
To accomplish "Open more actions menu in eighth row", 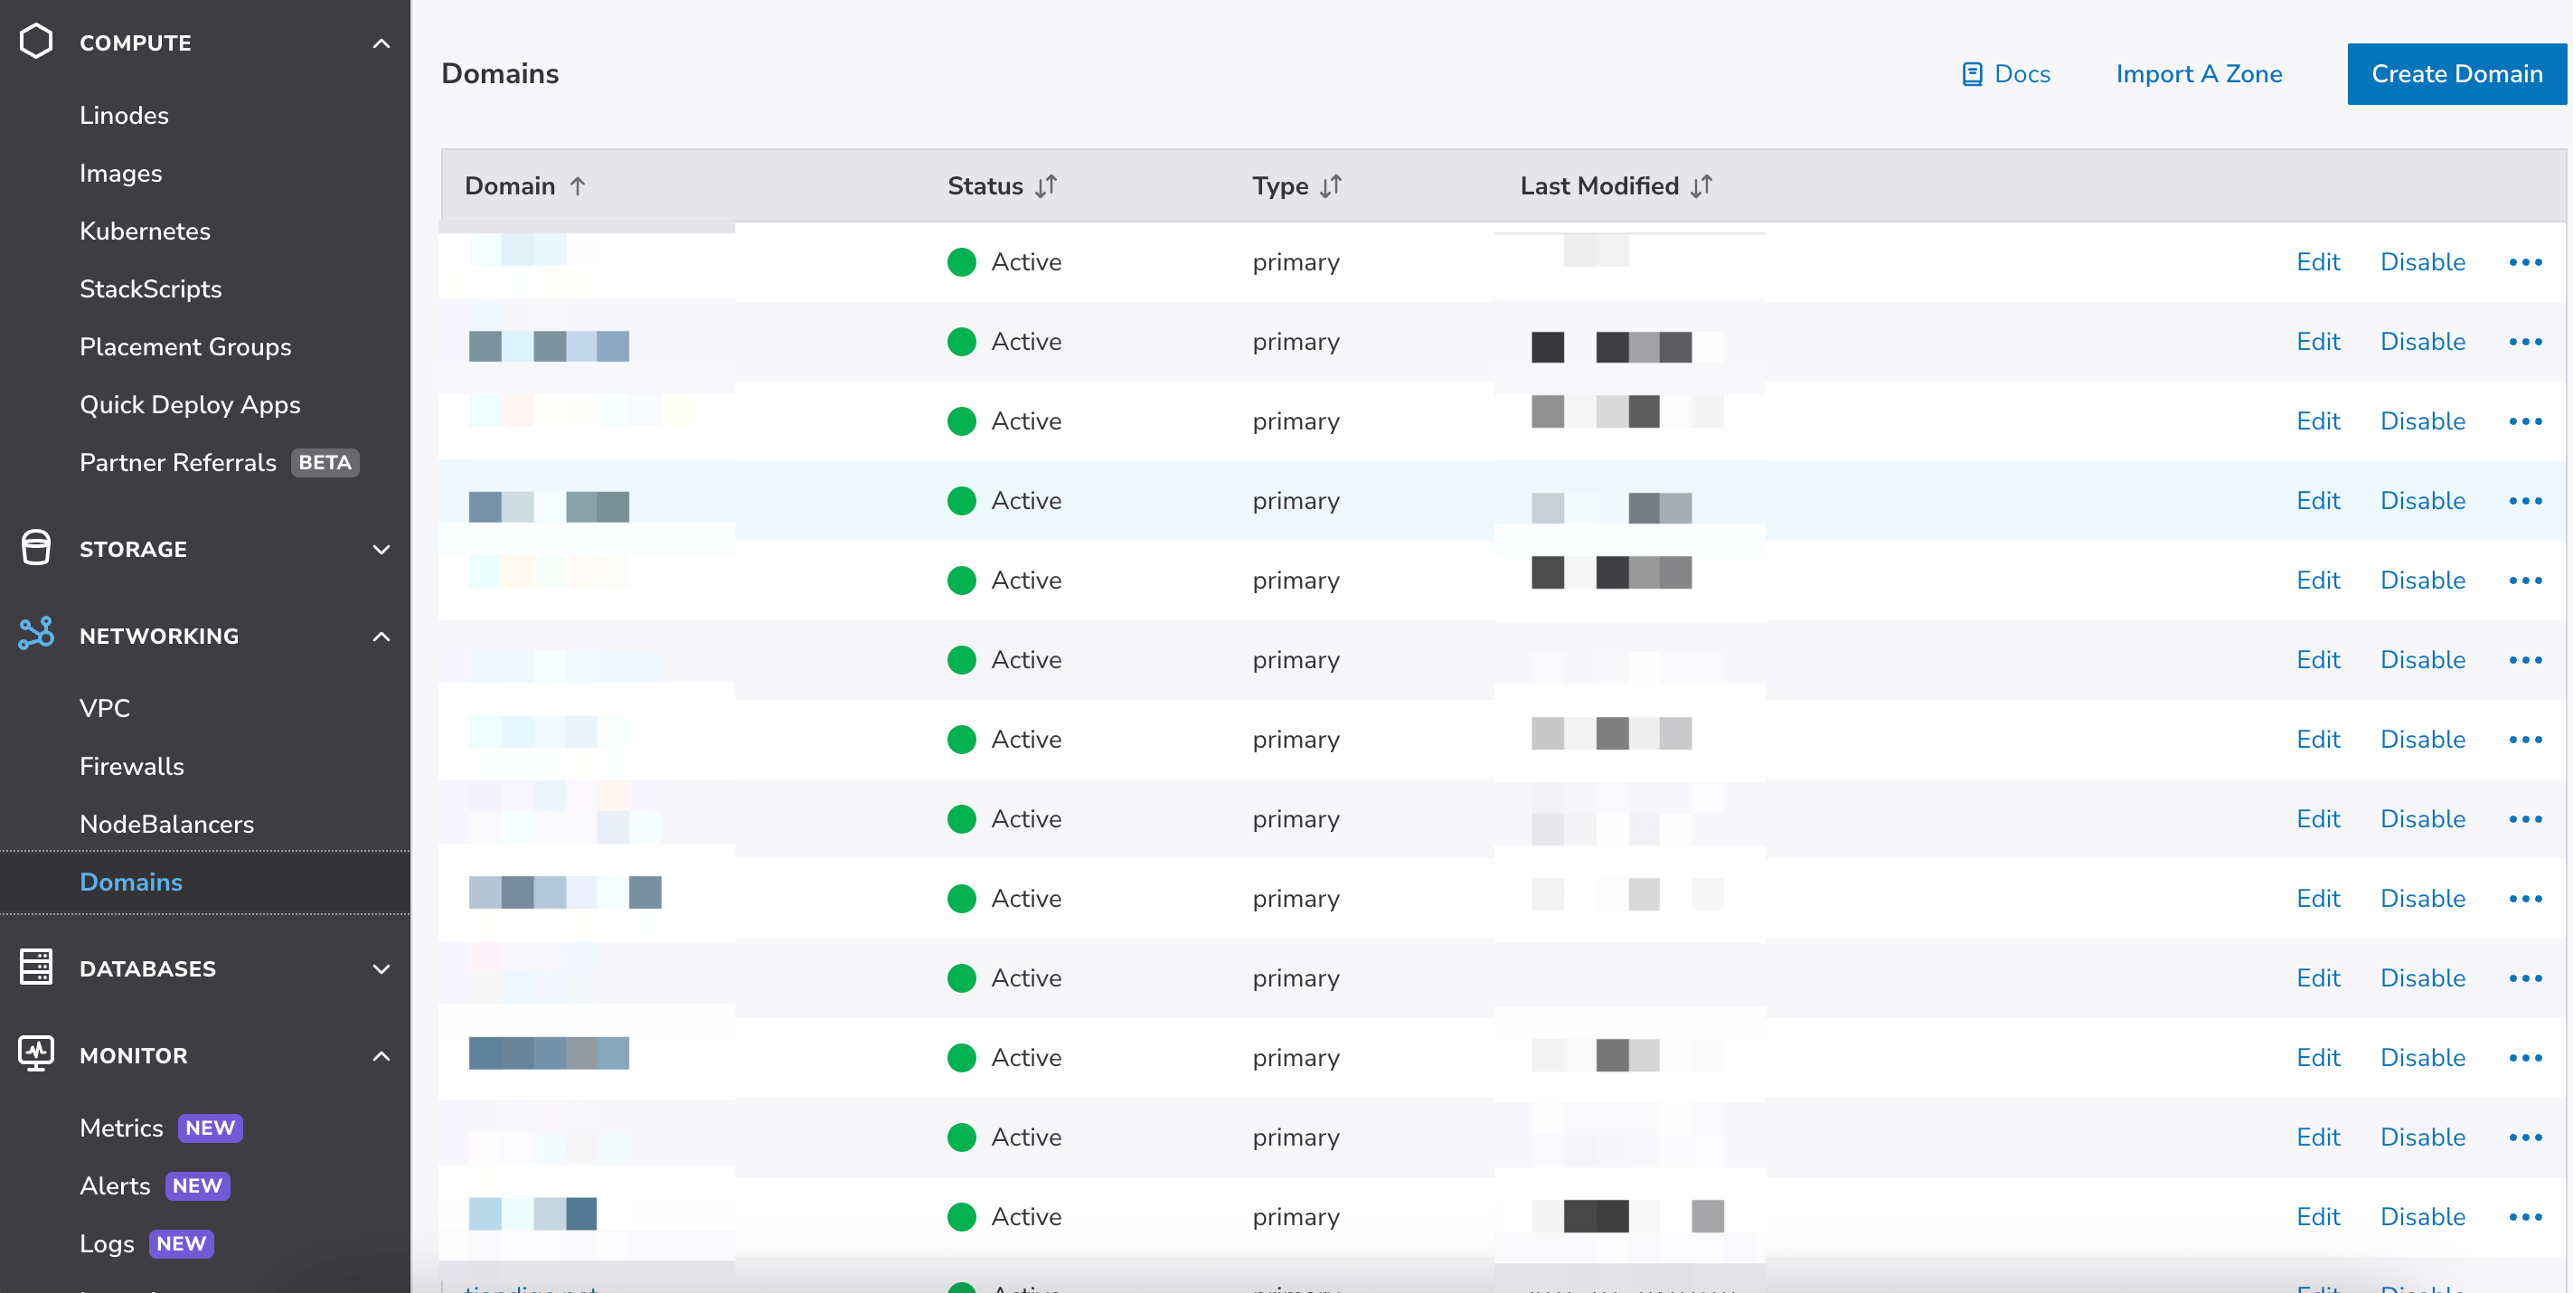I will tap(2525, 818).
